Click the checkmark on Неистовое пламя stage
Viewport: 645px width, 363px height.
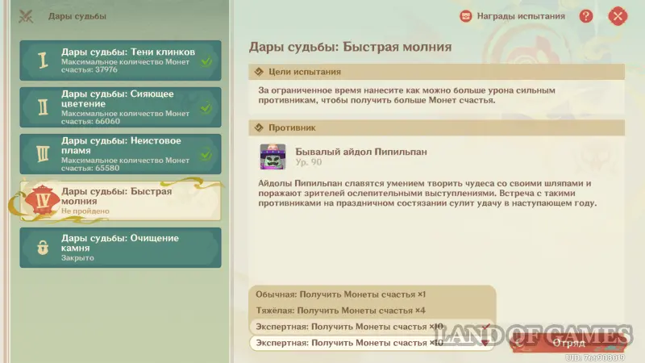point(206,153)
